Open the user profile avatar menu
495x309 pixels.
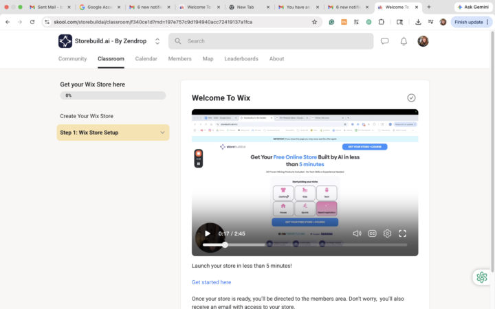pos(423,41)
